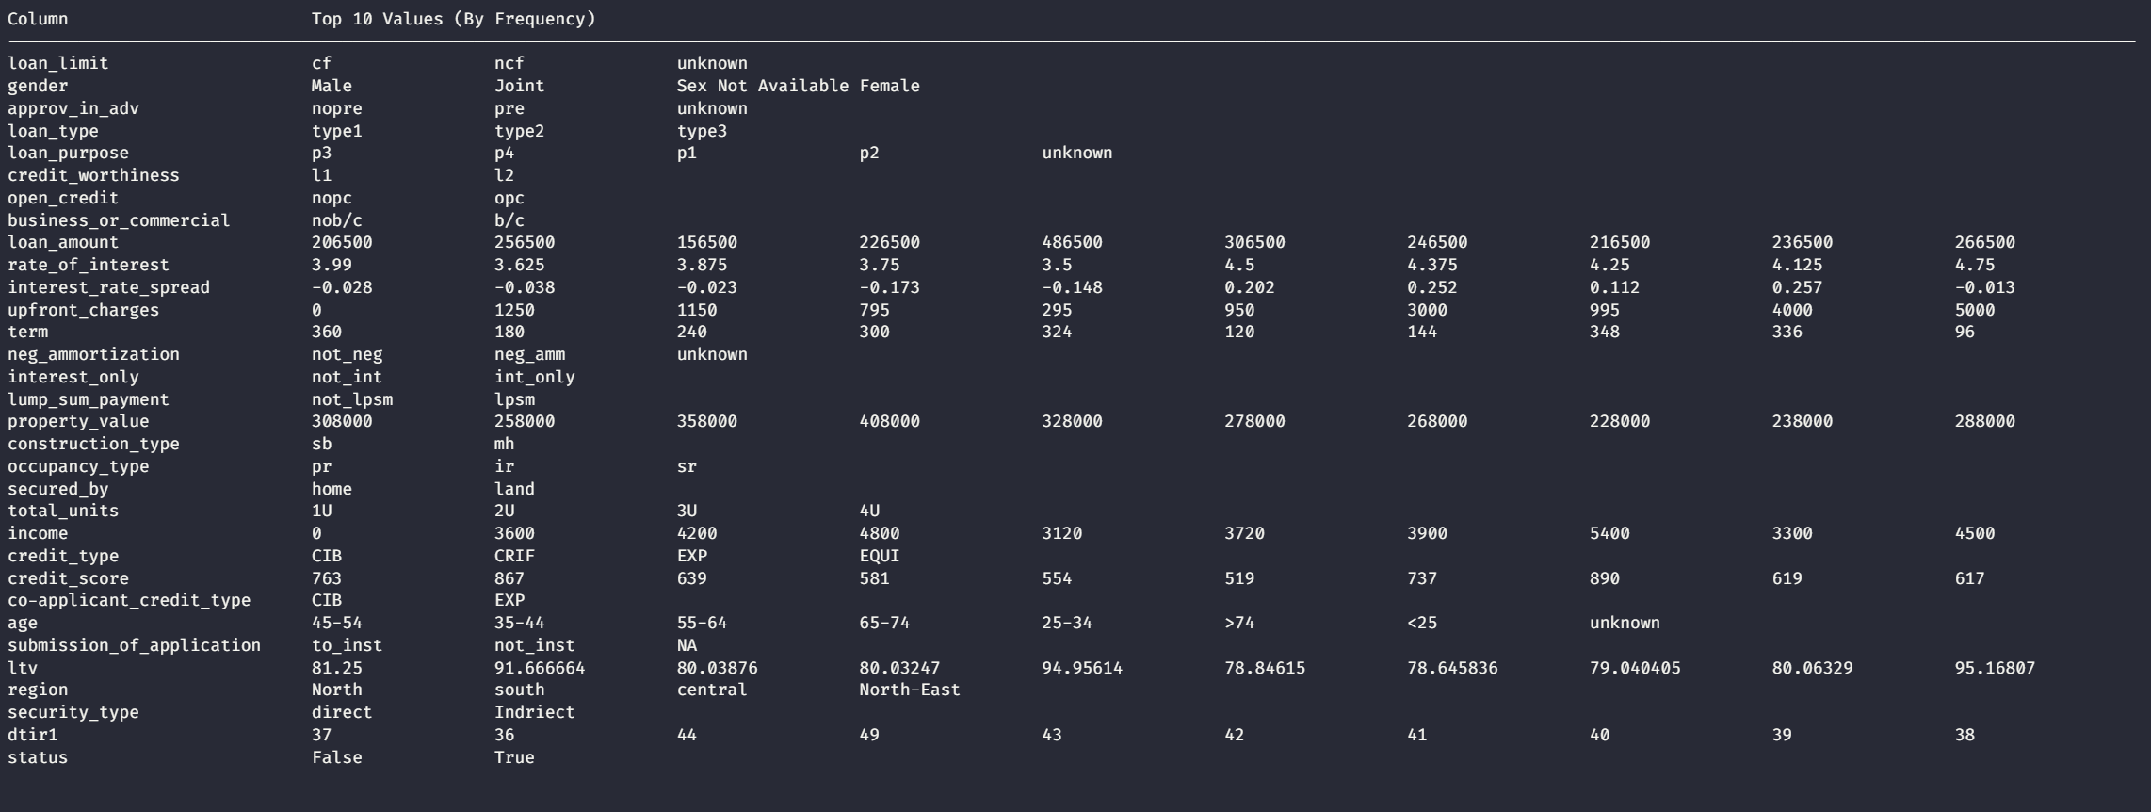Click age range '45-54'
This screenshot has height=812, width=2151.
pos(337,623)
